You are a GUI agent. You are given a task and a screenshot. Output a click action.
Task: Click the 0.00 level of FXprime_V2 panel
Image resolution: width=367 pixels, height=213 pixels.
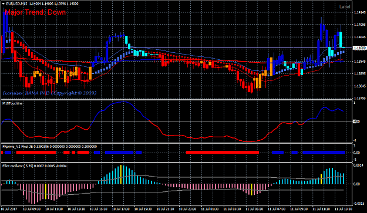click(x=356, y=153)
